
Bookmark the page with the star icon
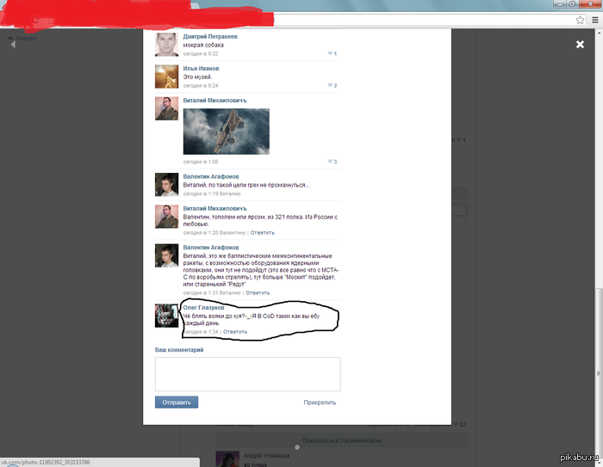tap(580, 20)
